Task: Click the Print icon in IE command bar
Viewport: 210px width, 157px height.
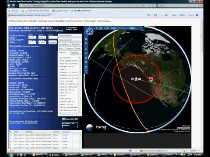Action: 166,15
